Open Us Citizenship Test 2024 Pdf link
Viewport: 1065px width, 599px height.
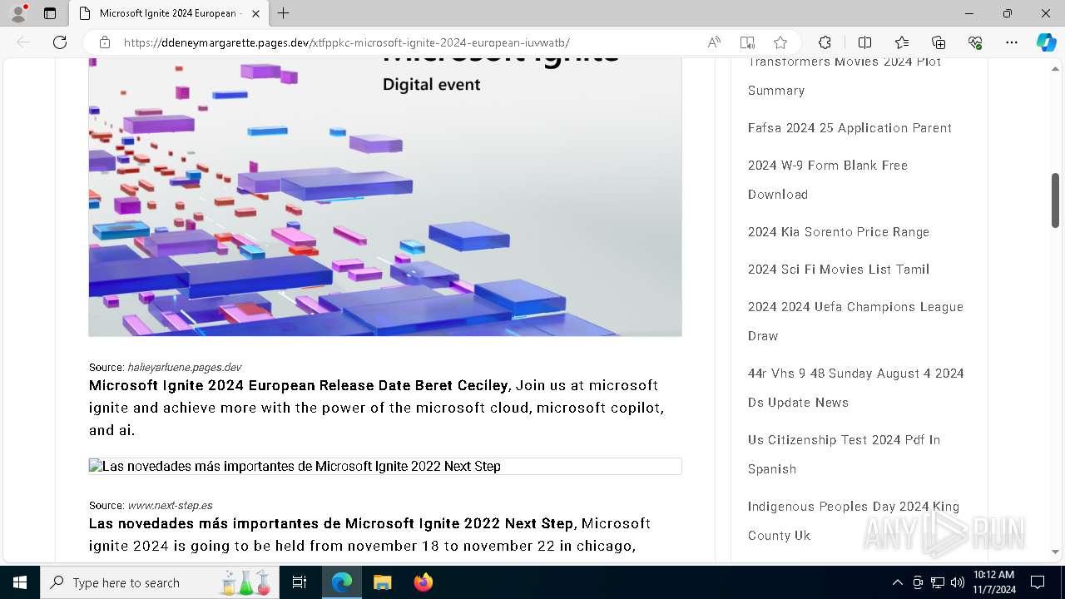[844, 454]
